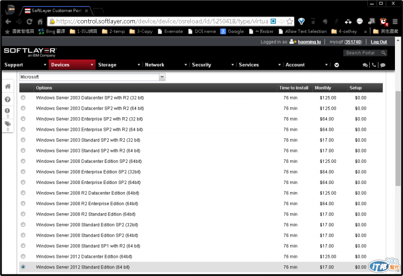Switch to the SoftLayer Customer Portal tab
Viewport: 403px width, 276px height.
(x=56, y=11)
